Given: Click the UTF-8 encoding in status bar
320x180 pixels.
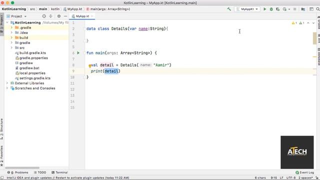Looking at the screenshot, I should [291, 178].
